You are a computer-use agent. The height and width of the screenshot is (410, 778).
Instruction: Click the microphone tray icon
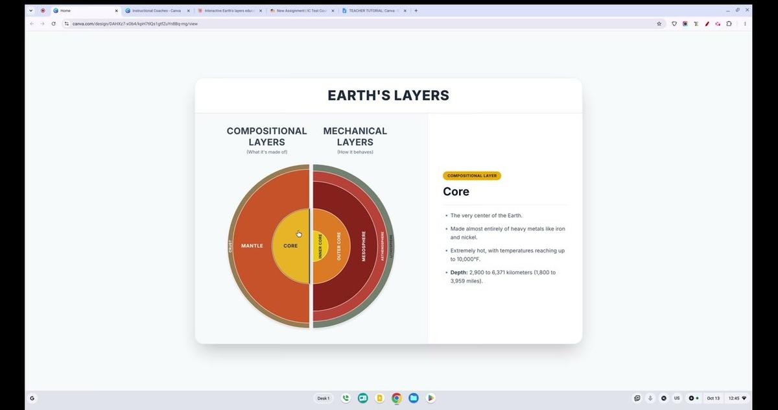pyautogui.click(x=650, y=398)
